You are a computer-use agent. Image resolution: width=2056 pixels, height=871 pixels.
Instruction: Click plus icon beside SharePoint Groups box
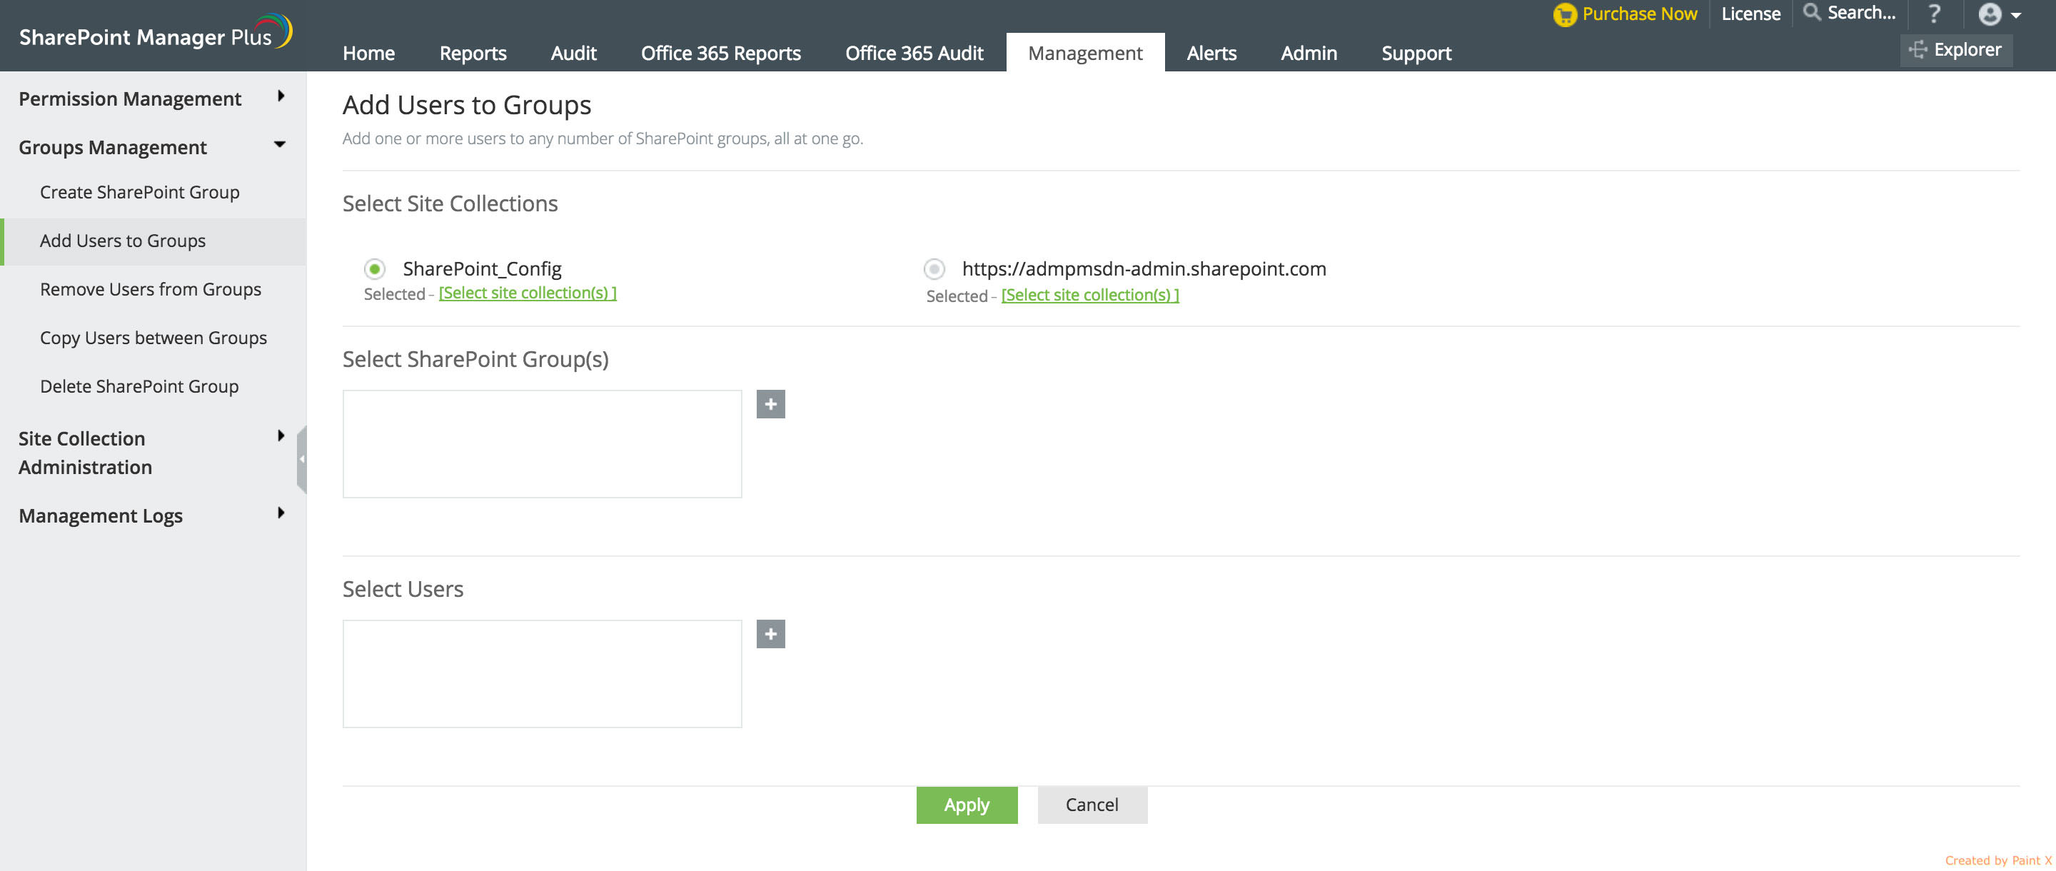(x=770, y=404)
